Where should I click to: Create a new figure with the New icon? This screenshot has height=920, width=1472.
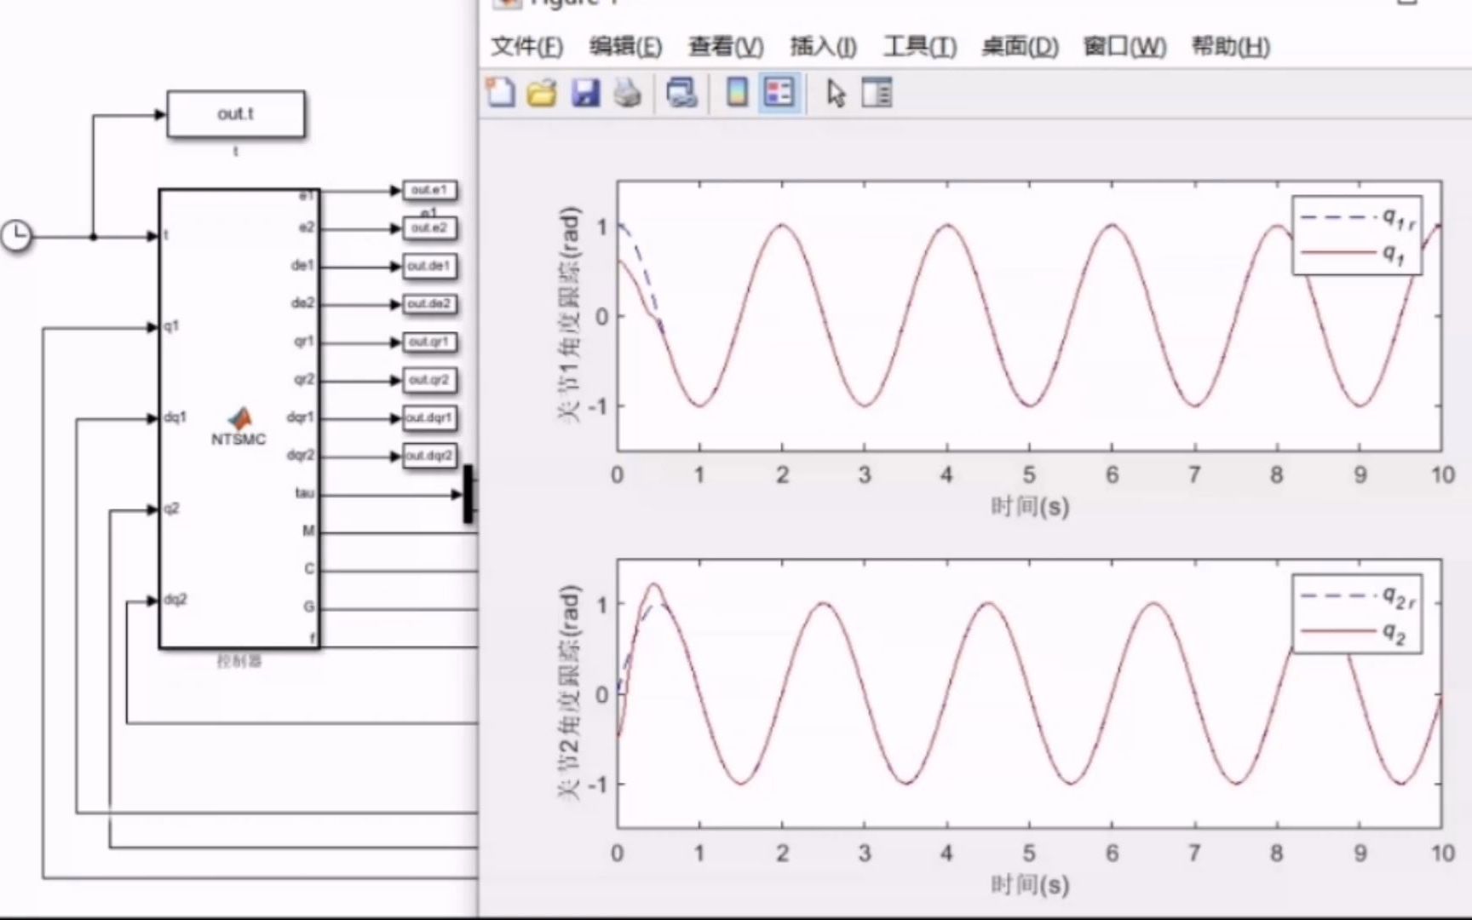(501, 94)
